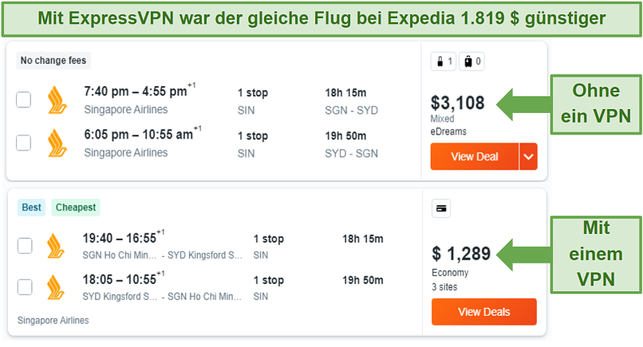Click Singapore Airlines logo on 19:40 flight
Viewport: 643px width, 347px height.
(x=55, y=246)
